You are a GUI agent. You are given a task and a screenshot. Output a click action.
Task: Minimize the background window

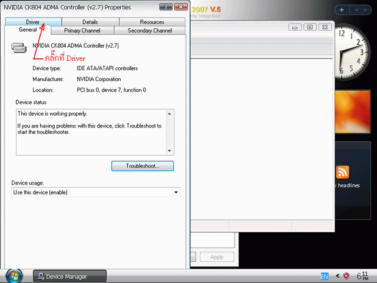[295, 27]
